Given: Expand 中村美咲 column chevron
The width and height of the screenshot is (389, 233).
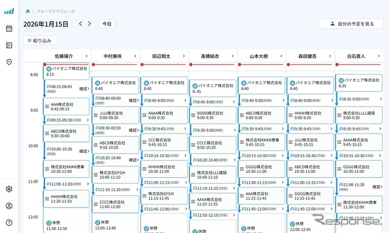Looking at the screenshot, I should point(135,56).
